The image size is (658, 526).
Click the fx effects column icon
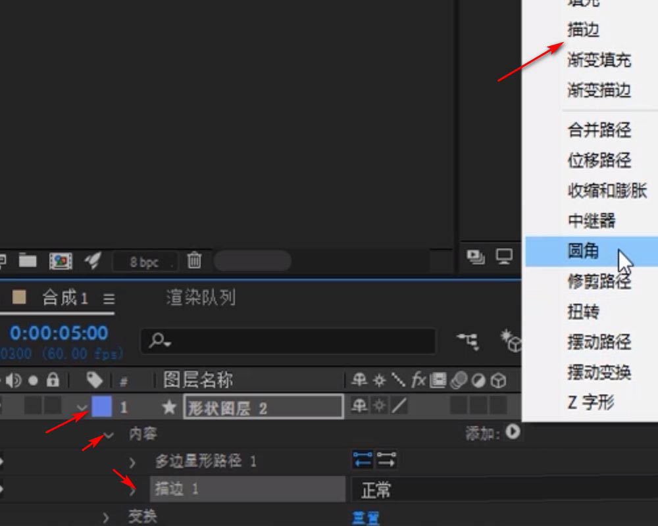418,380
